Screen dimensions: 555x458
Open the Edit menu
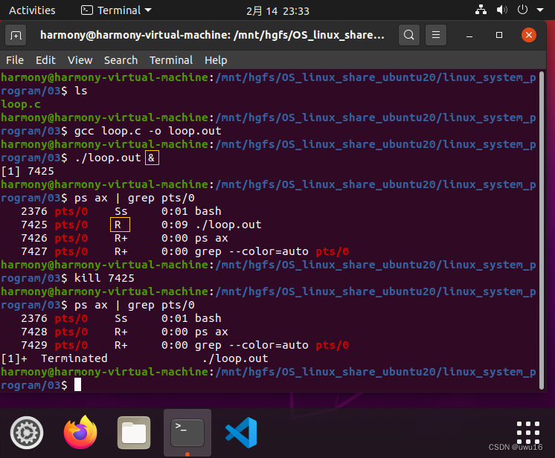(45, 60)
